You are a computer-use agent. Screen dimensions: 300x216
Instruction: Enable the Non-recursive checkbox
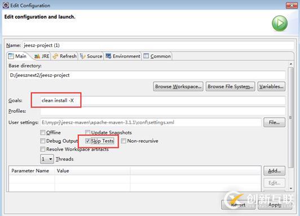pos(123,141)
